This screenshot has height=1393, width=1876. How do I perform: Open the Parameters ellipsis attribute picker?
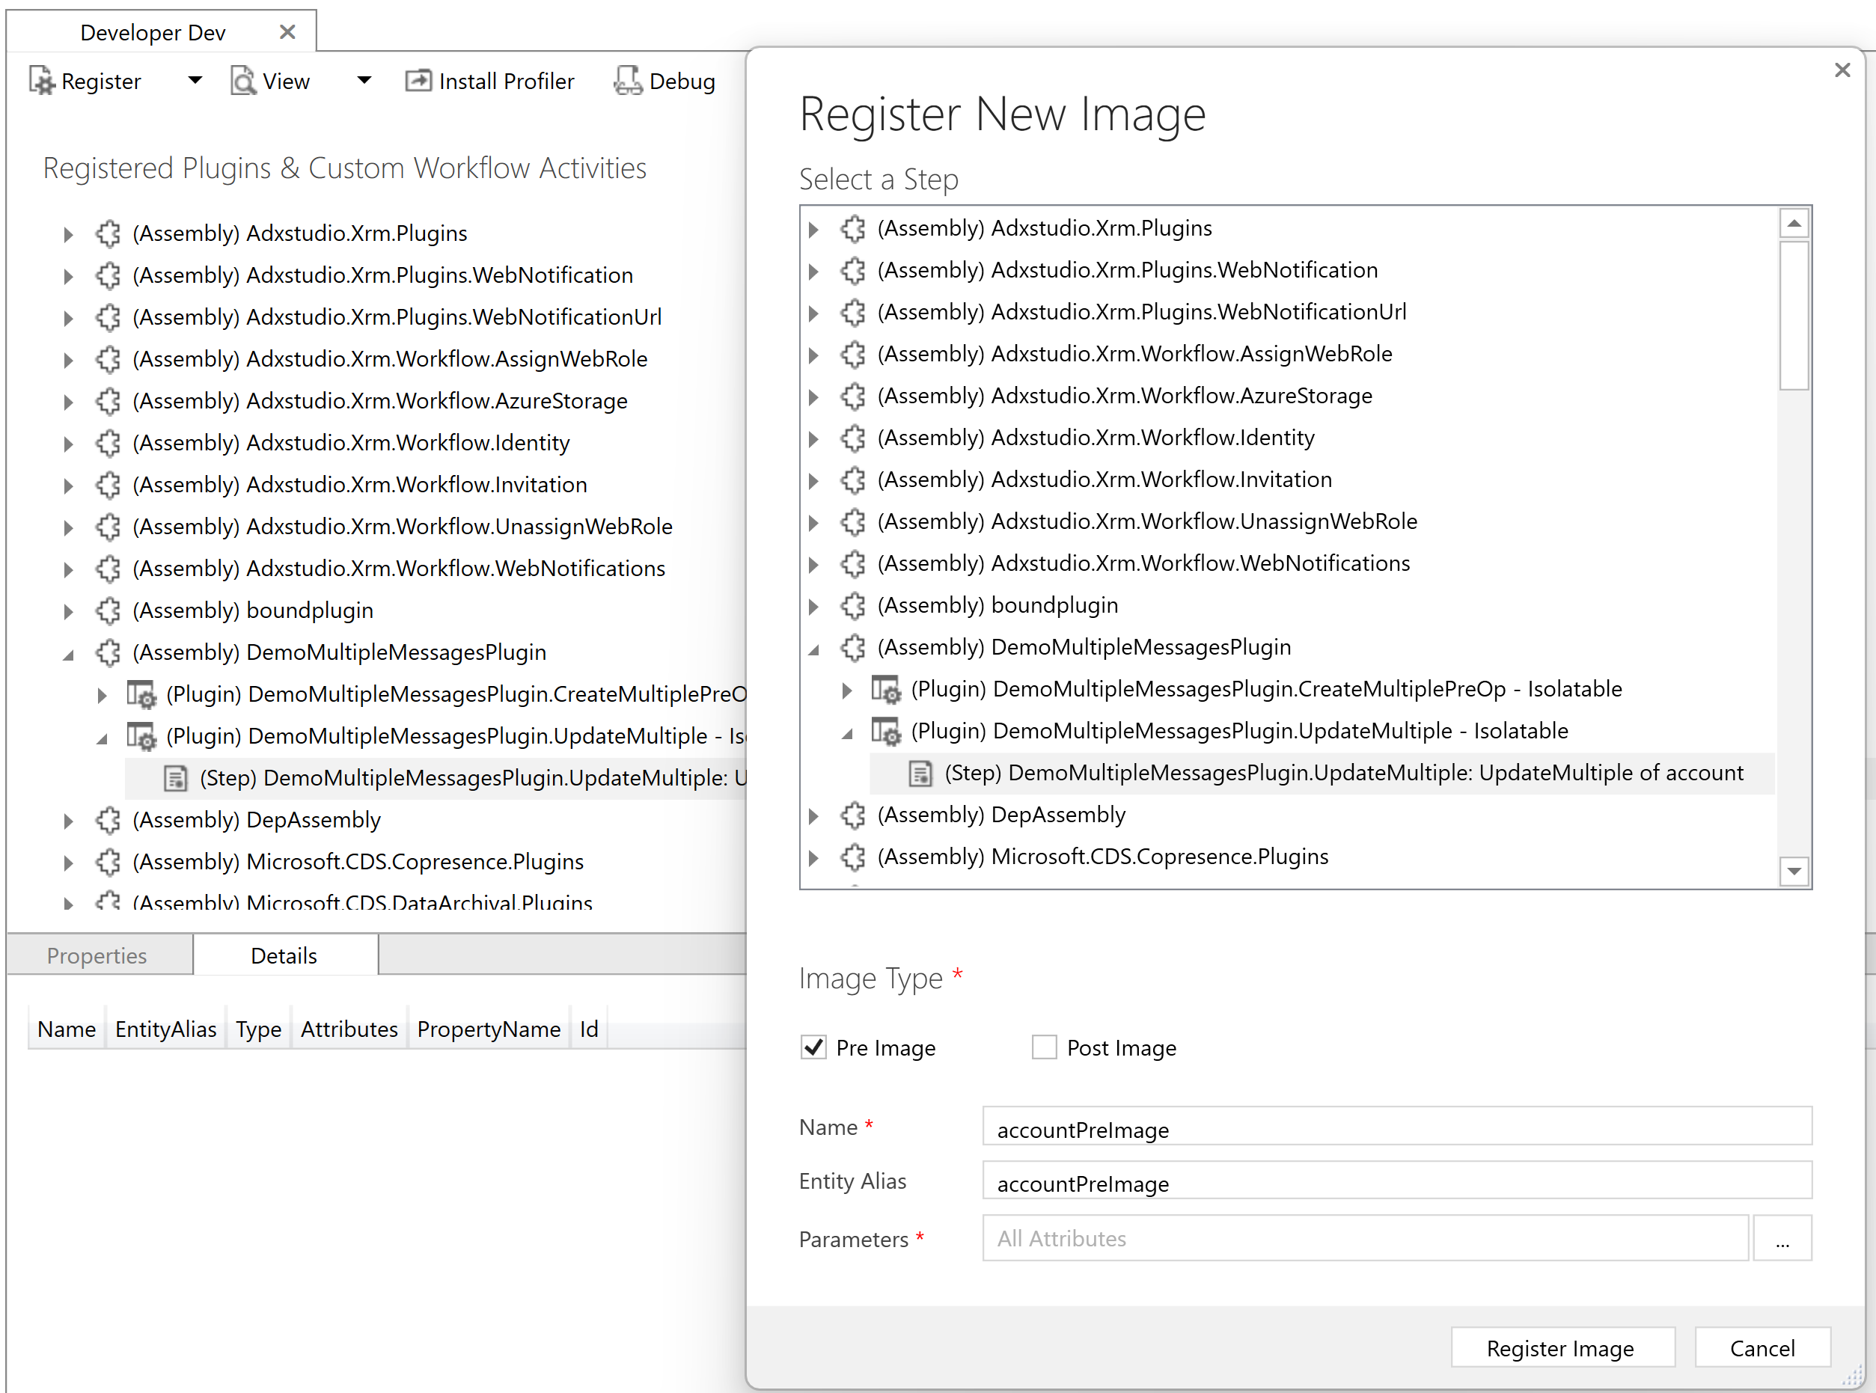[1782, 1239]
